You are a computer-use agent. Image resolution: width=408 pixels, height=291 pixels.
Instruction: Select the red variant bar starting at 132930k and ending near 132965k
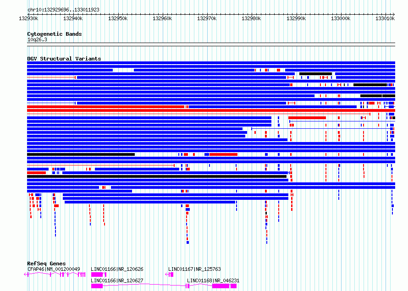click(105, 107)
